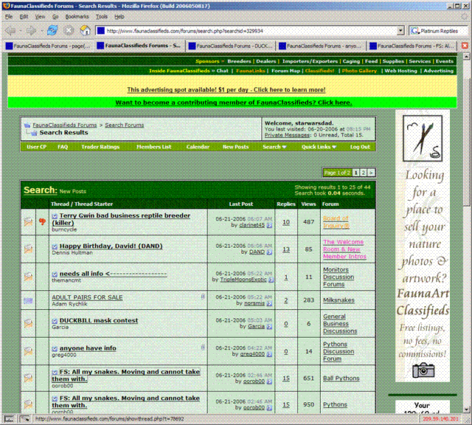Viewport: 472px width, 425px height.
Task: Open the Tools menu
Action: (x=102, y=17)
